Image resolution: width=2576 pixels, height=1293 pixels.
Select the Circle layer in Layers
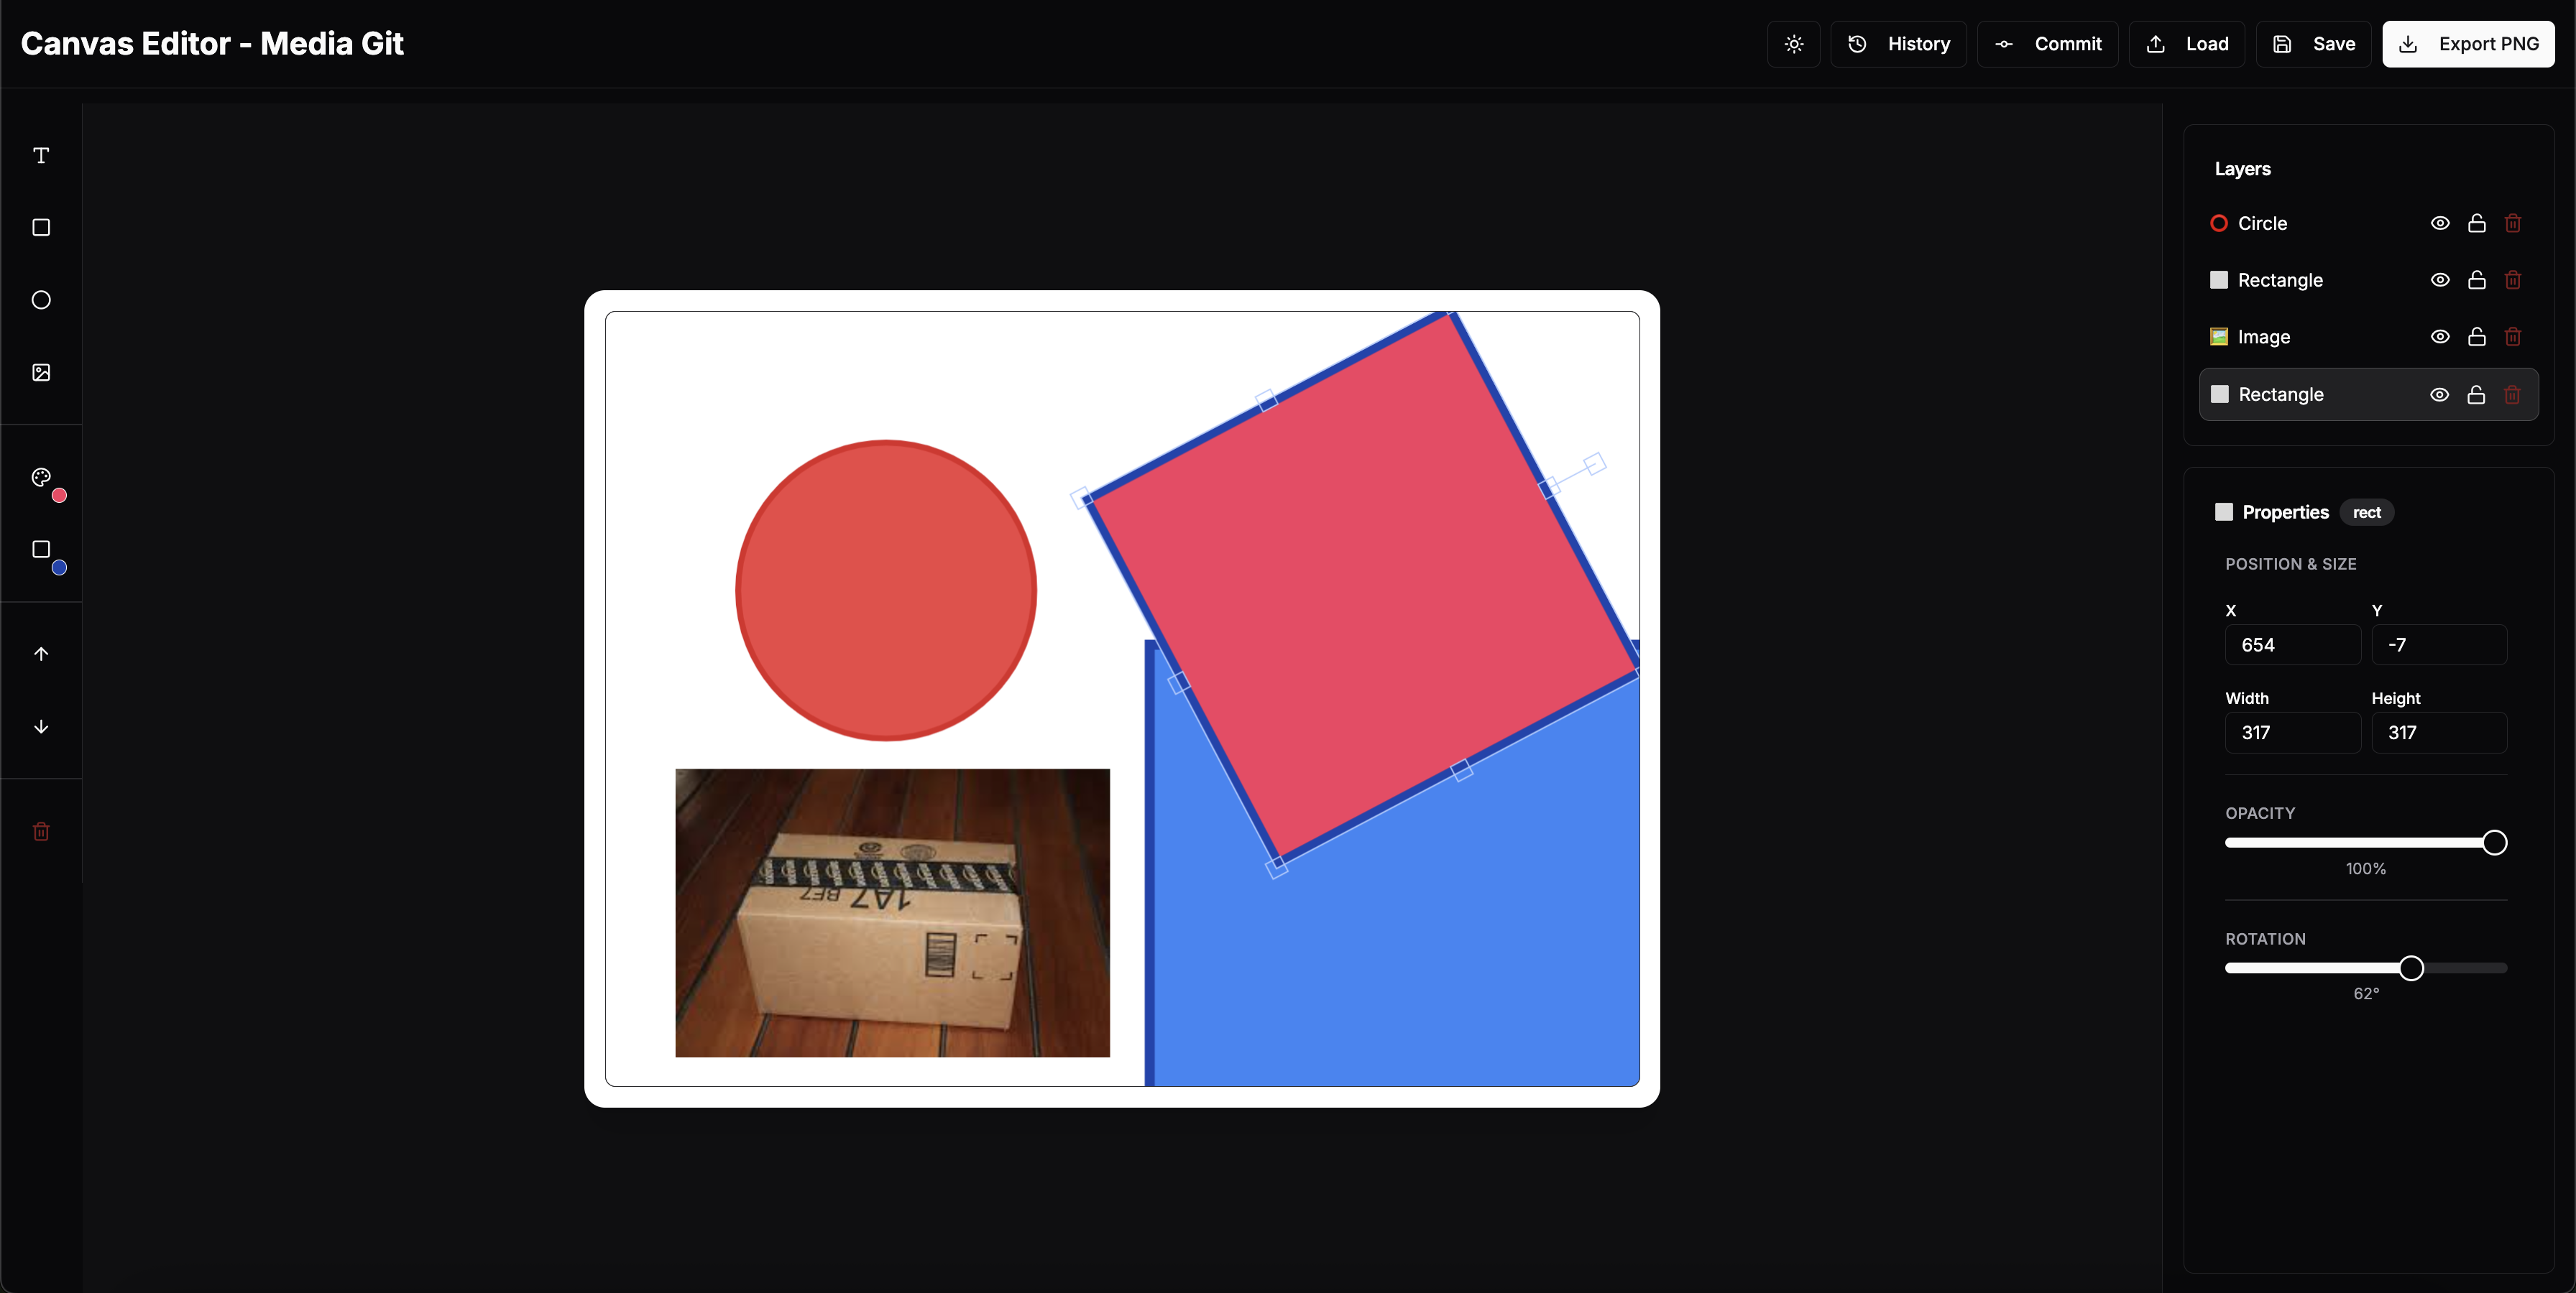point(2262,223)
